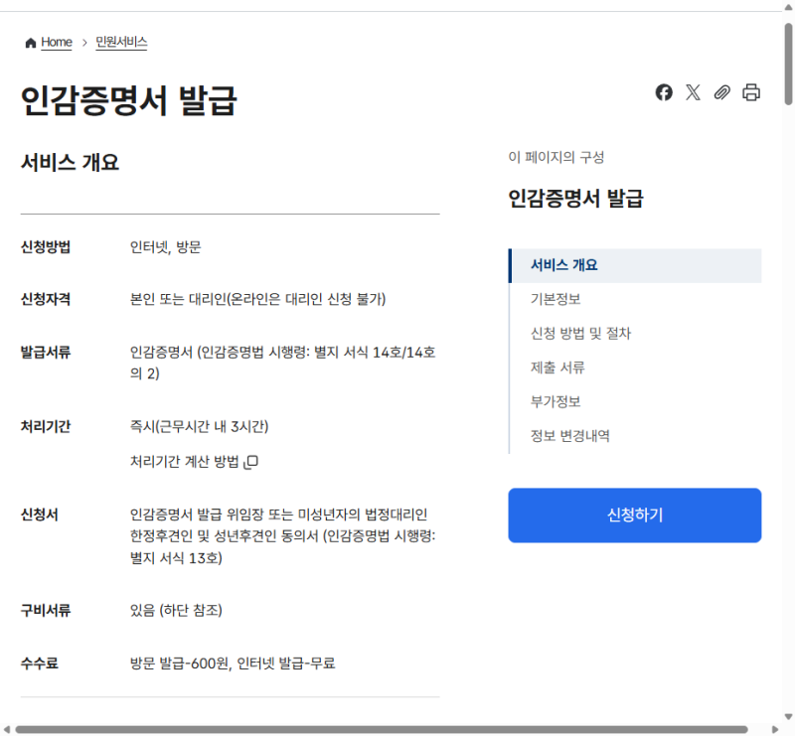Click the value 인터넷, 방문
The width and height of the screenshot is (795, 736).
click(165, 247)
